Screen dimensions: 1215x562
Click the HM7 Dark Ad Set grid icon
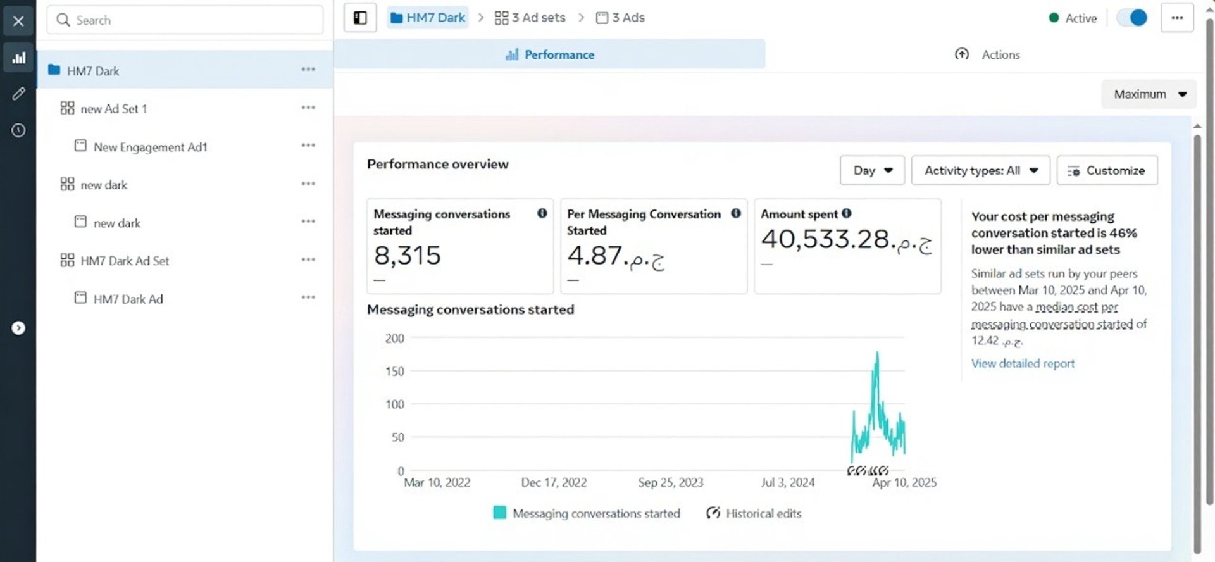click(67, 260)
